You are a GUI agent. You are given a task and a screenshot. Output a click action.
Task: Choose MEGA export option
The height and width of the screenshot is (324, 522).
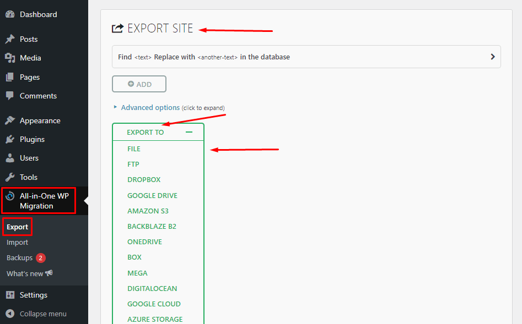coord(137,273)
